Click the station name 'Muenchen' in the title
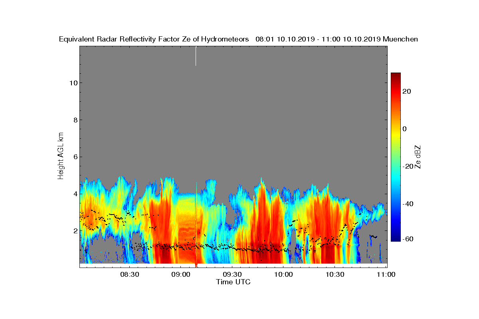Image resolution: width=479 pixels, height=319 pixels. tap(400, 39)
